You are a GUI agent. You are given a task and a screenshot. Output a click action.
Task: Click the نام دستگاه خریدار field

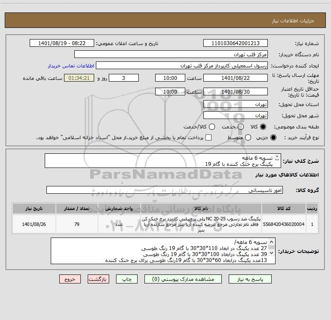coord(171,54)
